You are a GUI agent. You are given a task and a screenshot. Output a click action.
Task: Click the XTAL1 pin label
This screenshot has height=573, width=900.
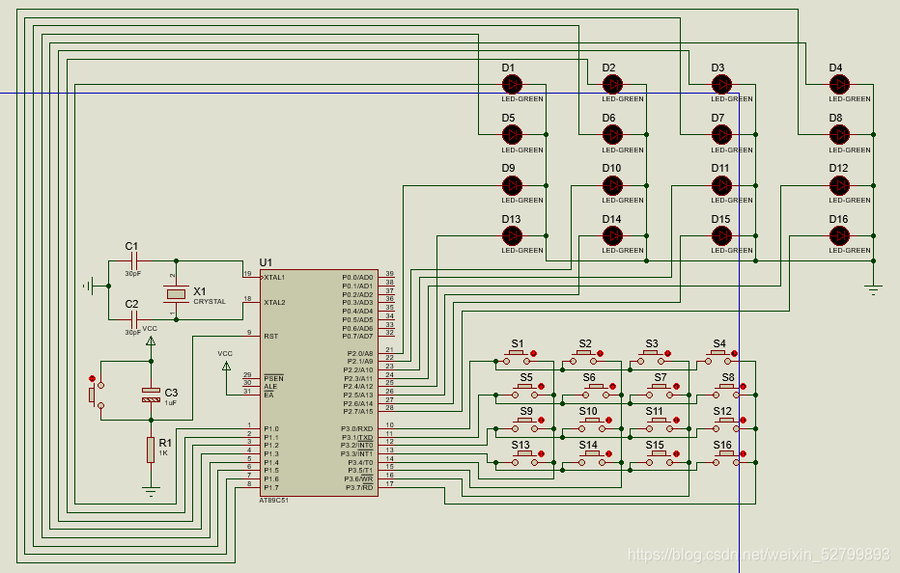pos(274,278)
